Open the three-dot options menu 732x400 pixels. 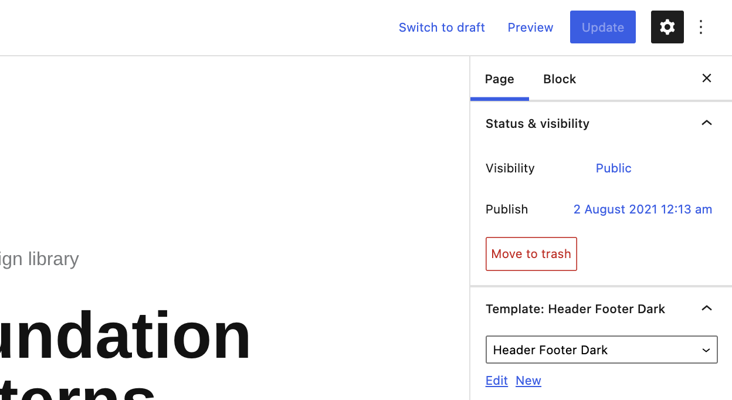point(701,27)
